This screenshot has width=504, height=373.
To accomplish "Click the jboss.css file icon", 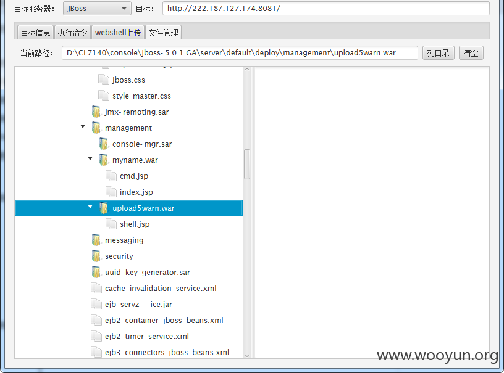I will click(x=104, y=80).
